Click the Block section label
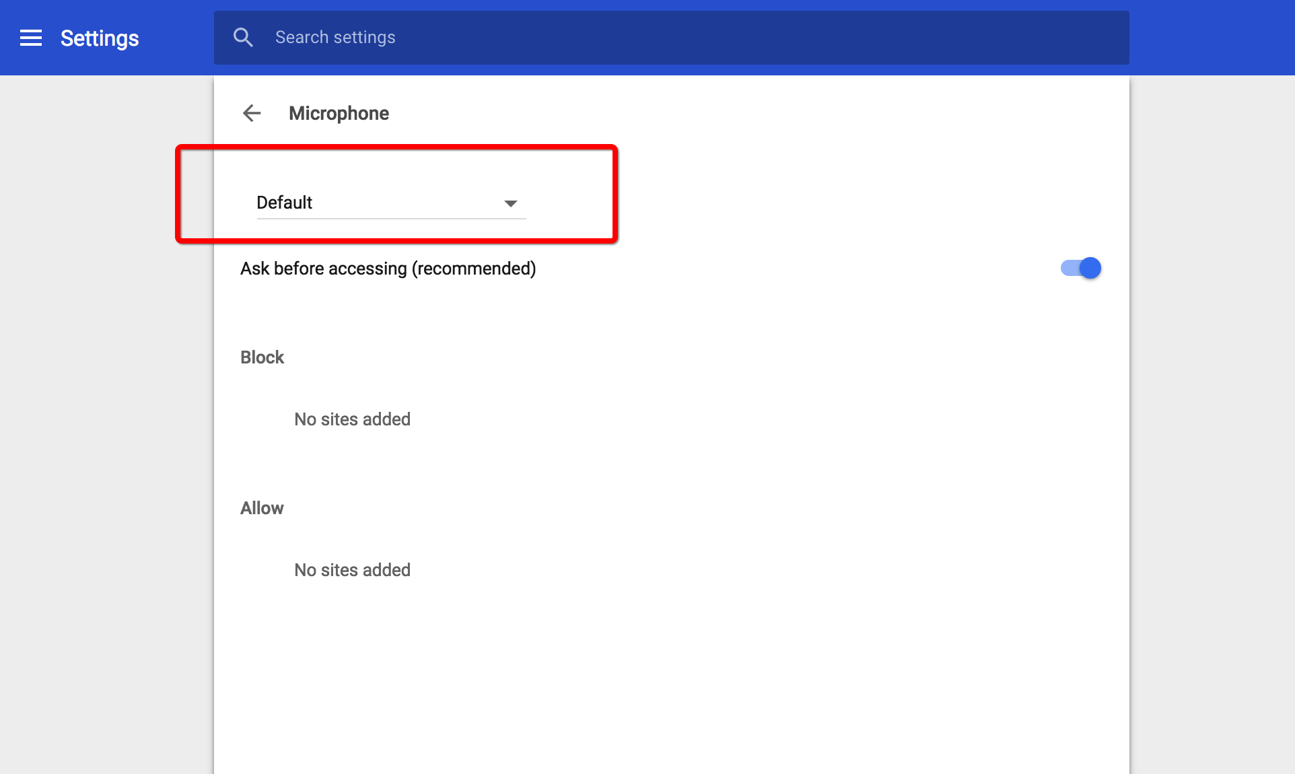Viewport: 1295px width, 774px height. click(262, 357)
